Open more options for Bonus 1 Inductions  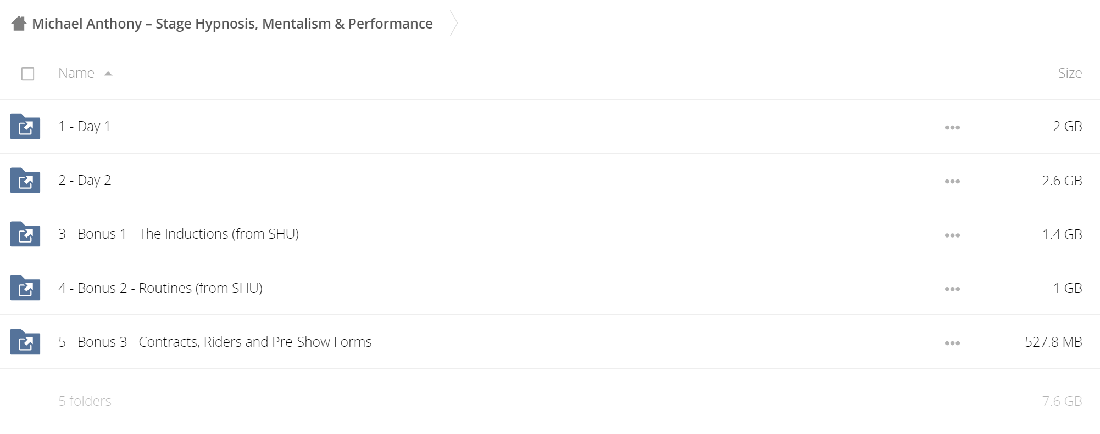(952, 235)
